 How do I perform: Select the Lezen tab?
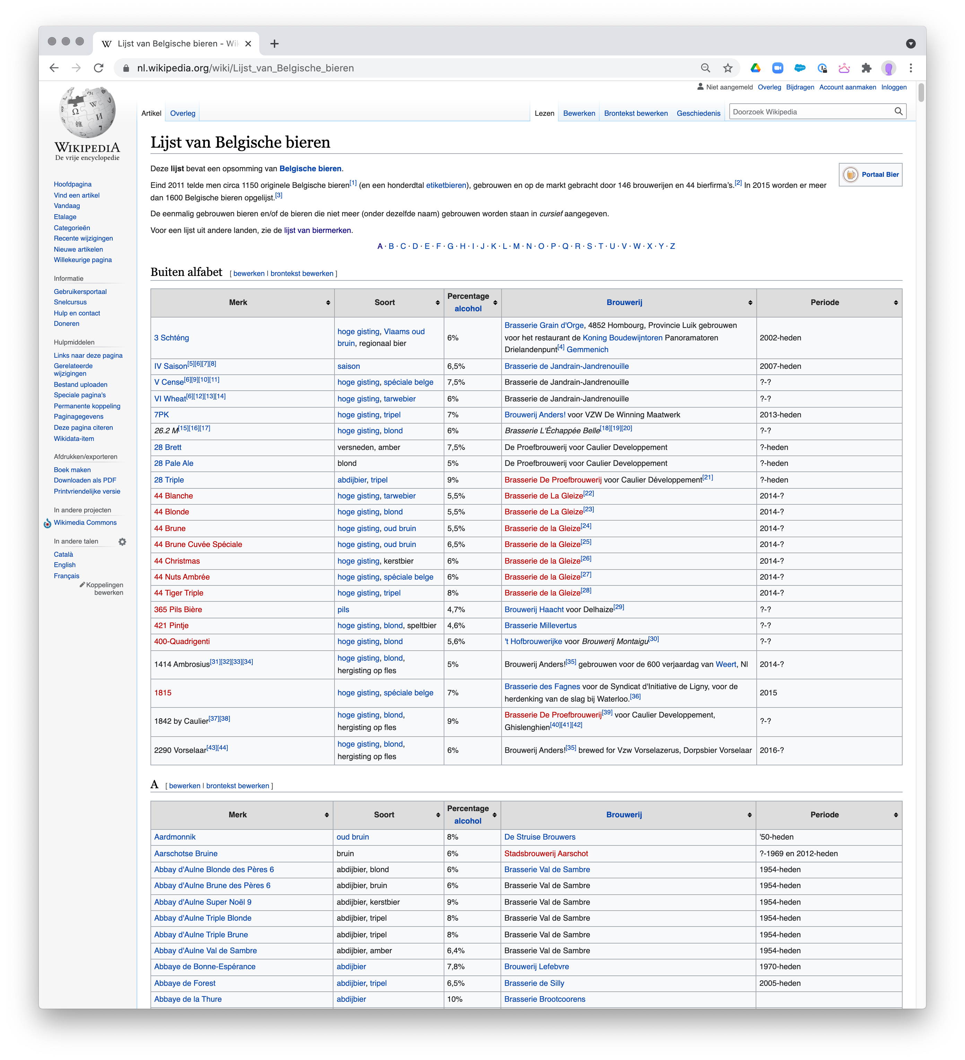pyautogui.click(x=544, y=113)
